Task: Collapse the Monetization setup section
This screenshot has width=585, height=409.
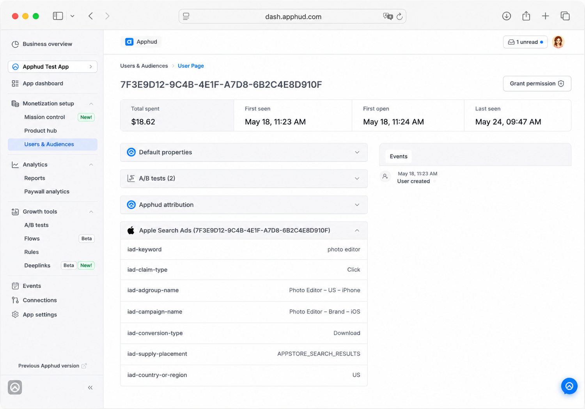Action: pos(91,104)
